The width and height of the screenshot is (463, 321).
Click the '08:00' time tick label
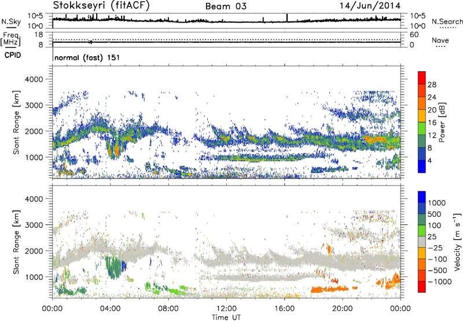(168, 309)
